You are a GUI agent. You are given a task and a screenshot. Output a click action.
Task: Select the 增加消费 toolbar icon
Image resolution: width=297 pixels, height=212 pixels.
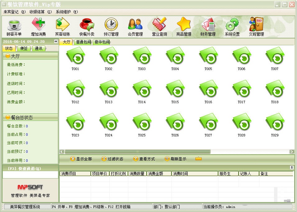(x=38, y=27)
